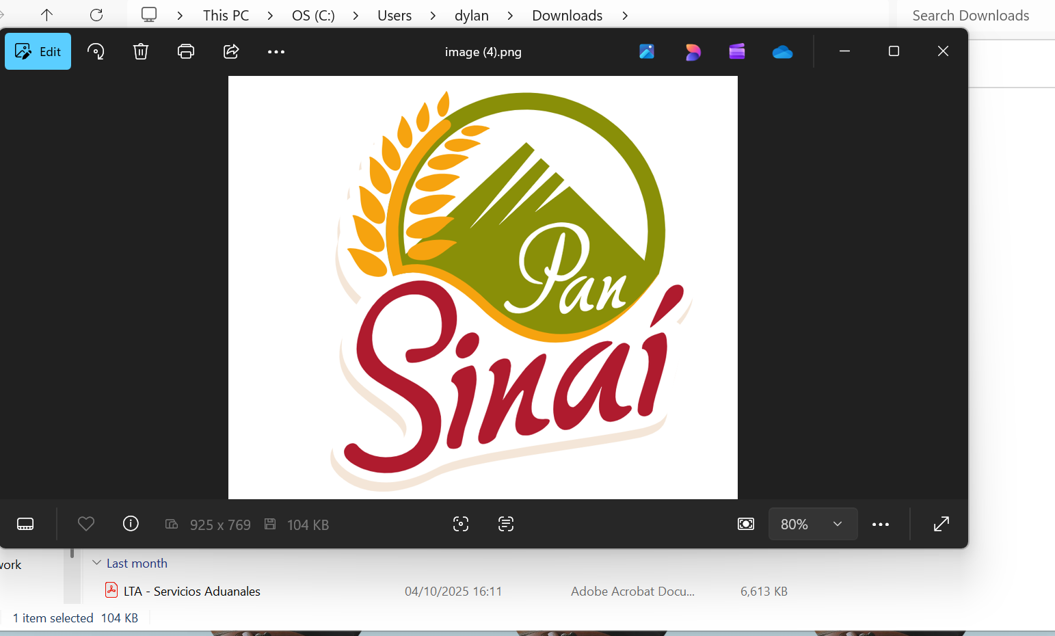Click the Edit image button
This screenshot has width=1055, height=636.
click(38, 51)
